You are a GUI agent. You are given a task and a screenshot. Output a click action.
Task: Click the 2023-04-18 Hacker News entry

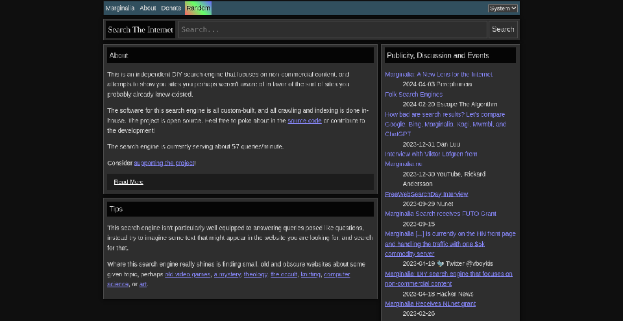(438, 294)
